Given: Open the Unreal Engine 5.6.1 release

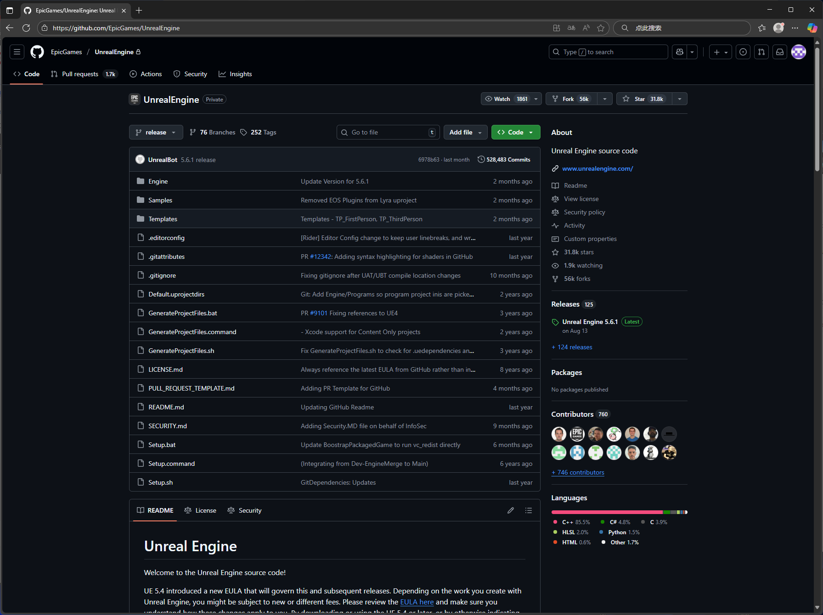Looking at the screenshot, I should [x=590, y=322].
